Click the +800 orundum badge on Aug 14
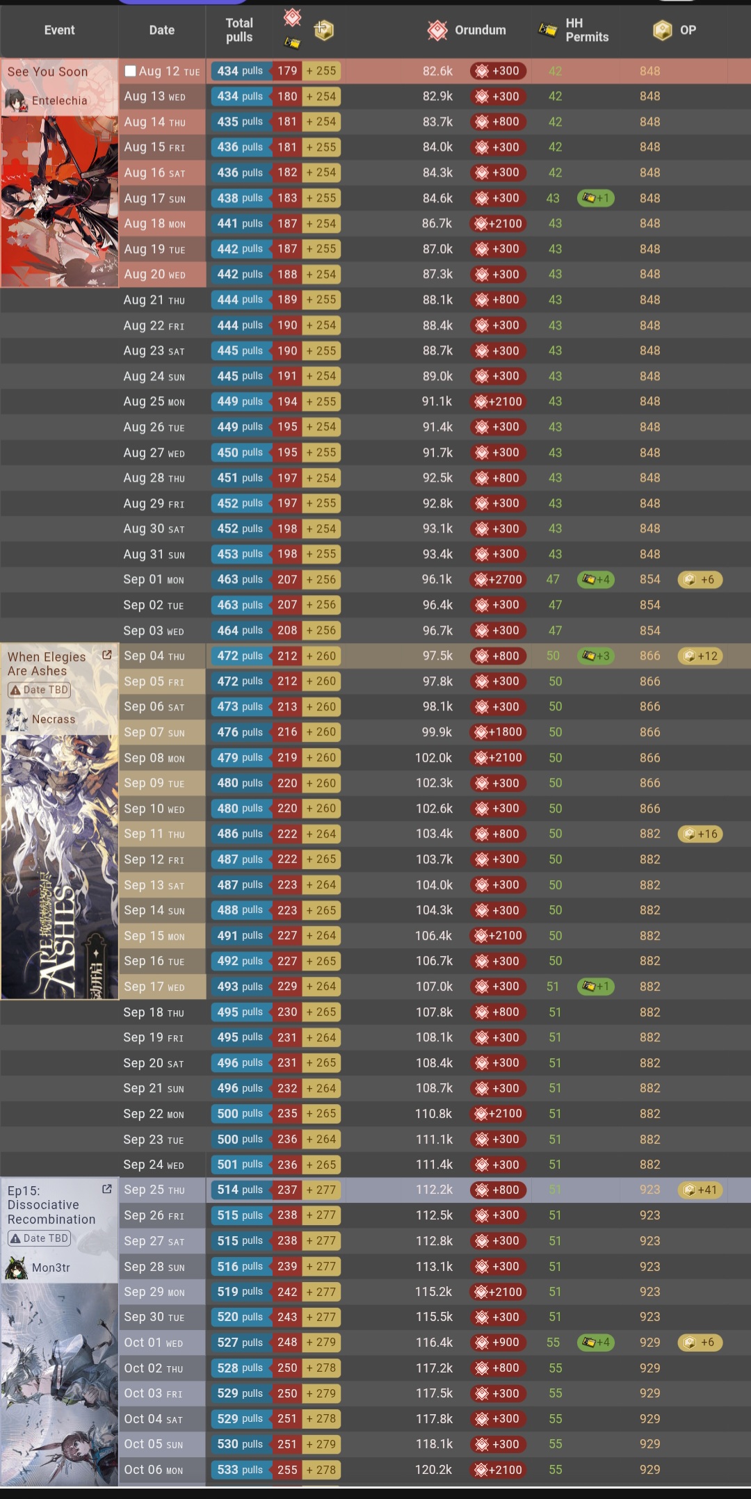Image resolution: width=751 pixels, height=1499 pixels. pyautogui.click(x=498, y=122)
